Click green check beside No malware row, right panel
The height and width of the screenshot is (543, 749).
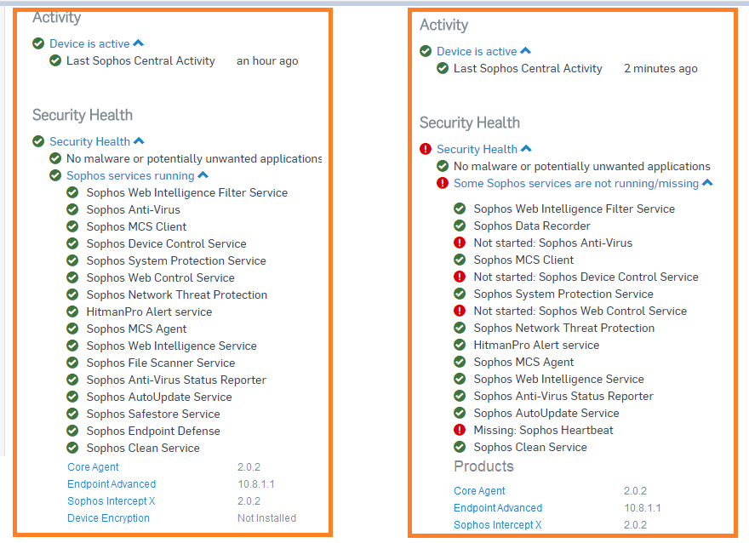click(443, 166)
